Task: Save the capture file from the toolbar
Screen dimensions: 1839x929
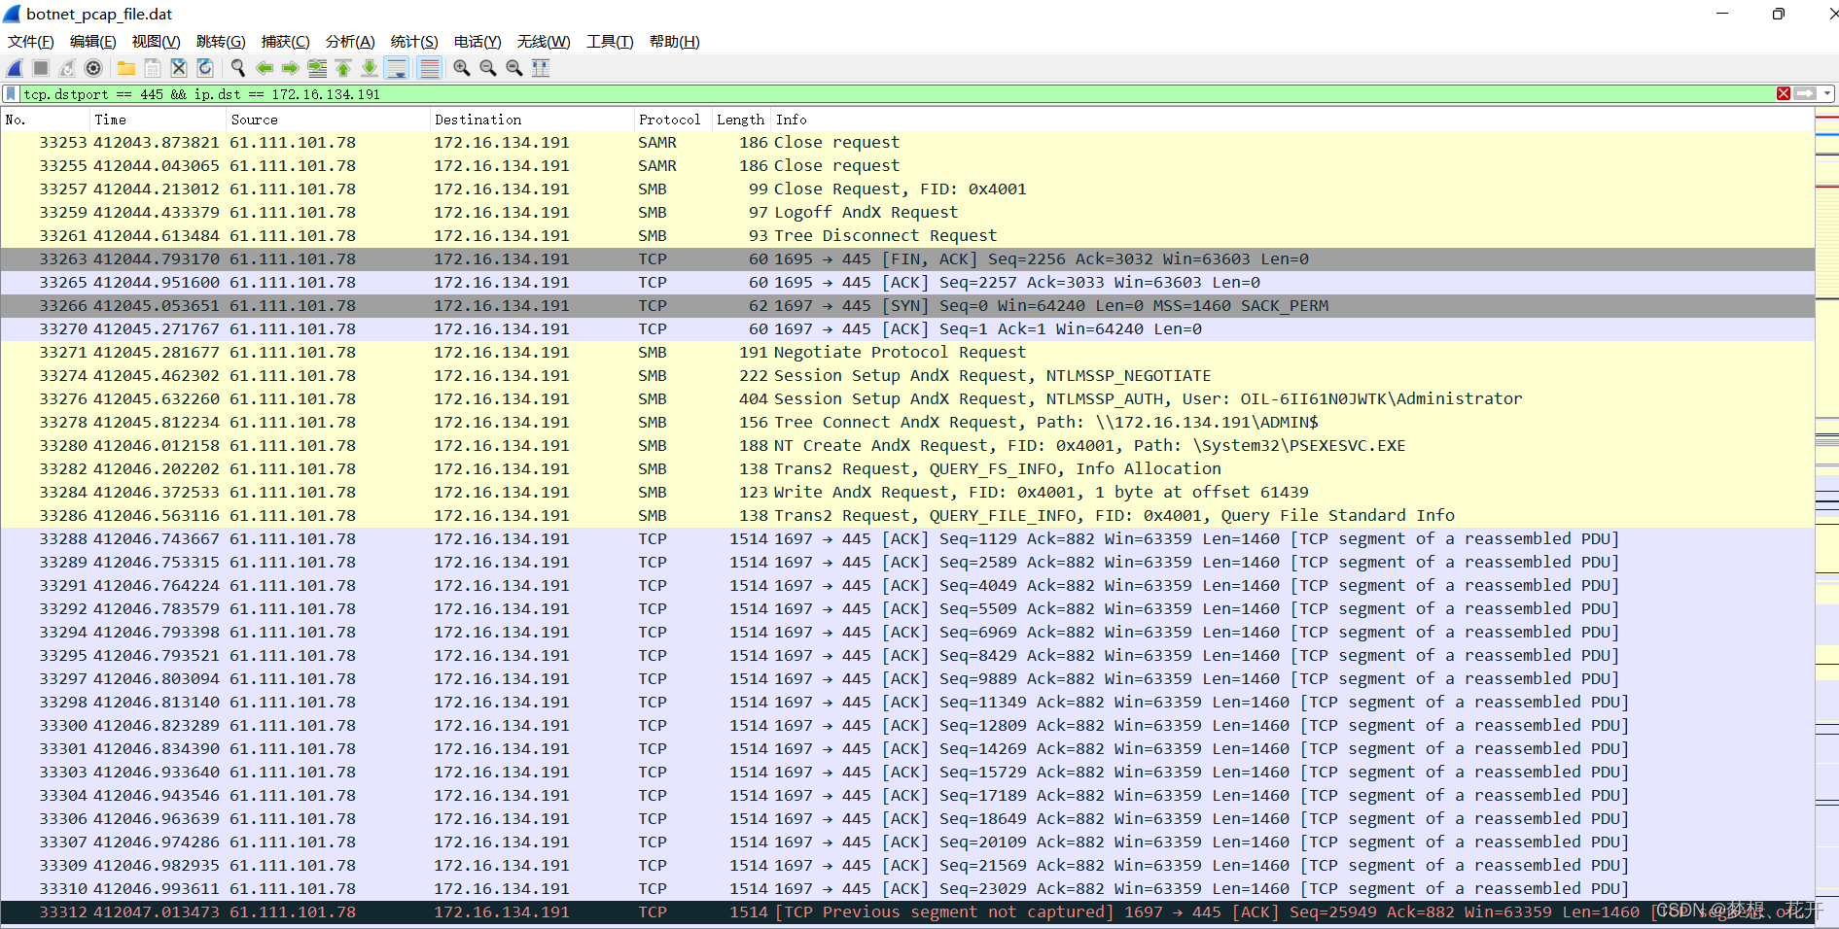Action: 153,68
